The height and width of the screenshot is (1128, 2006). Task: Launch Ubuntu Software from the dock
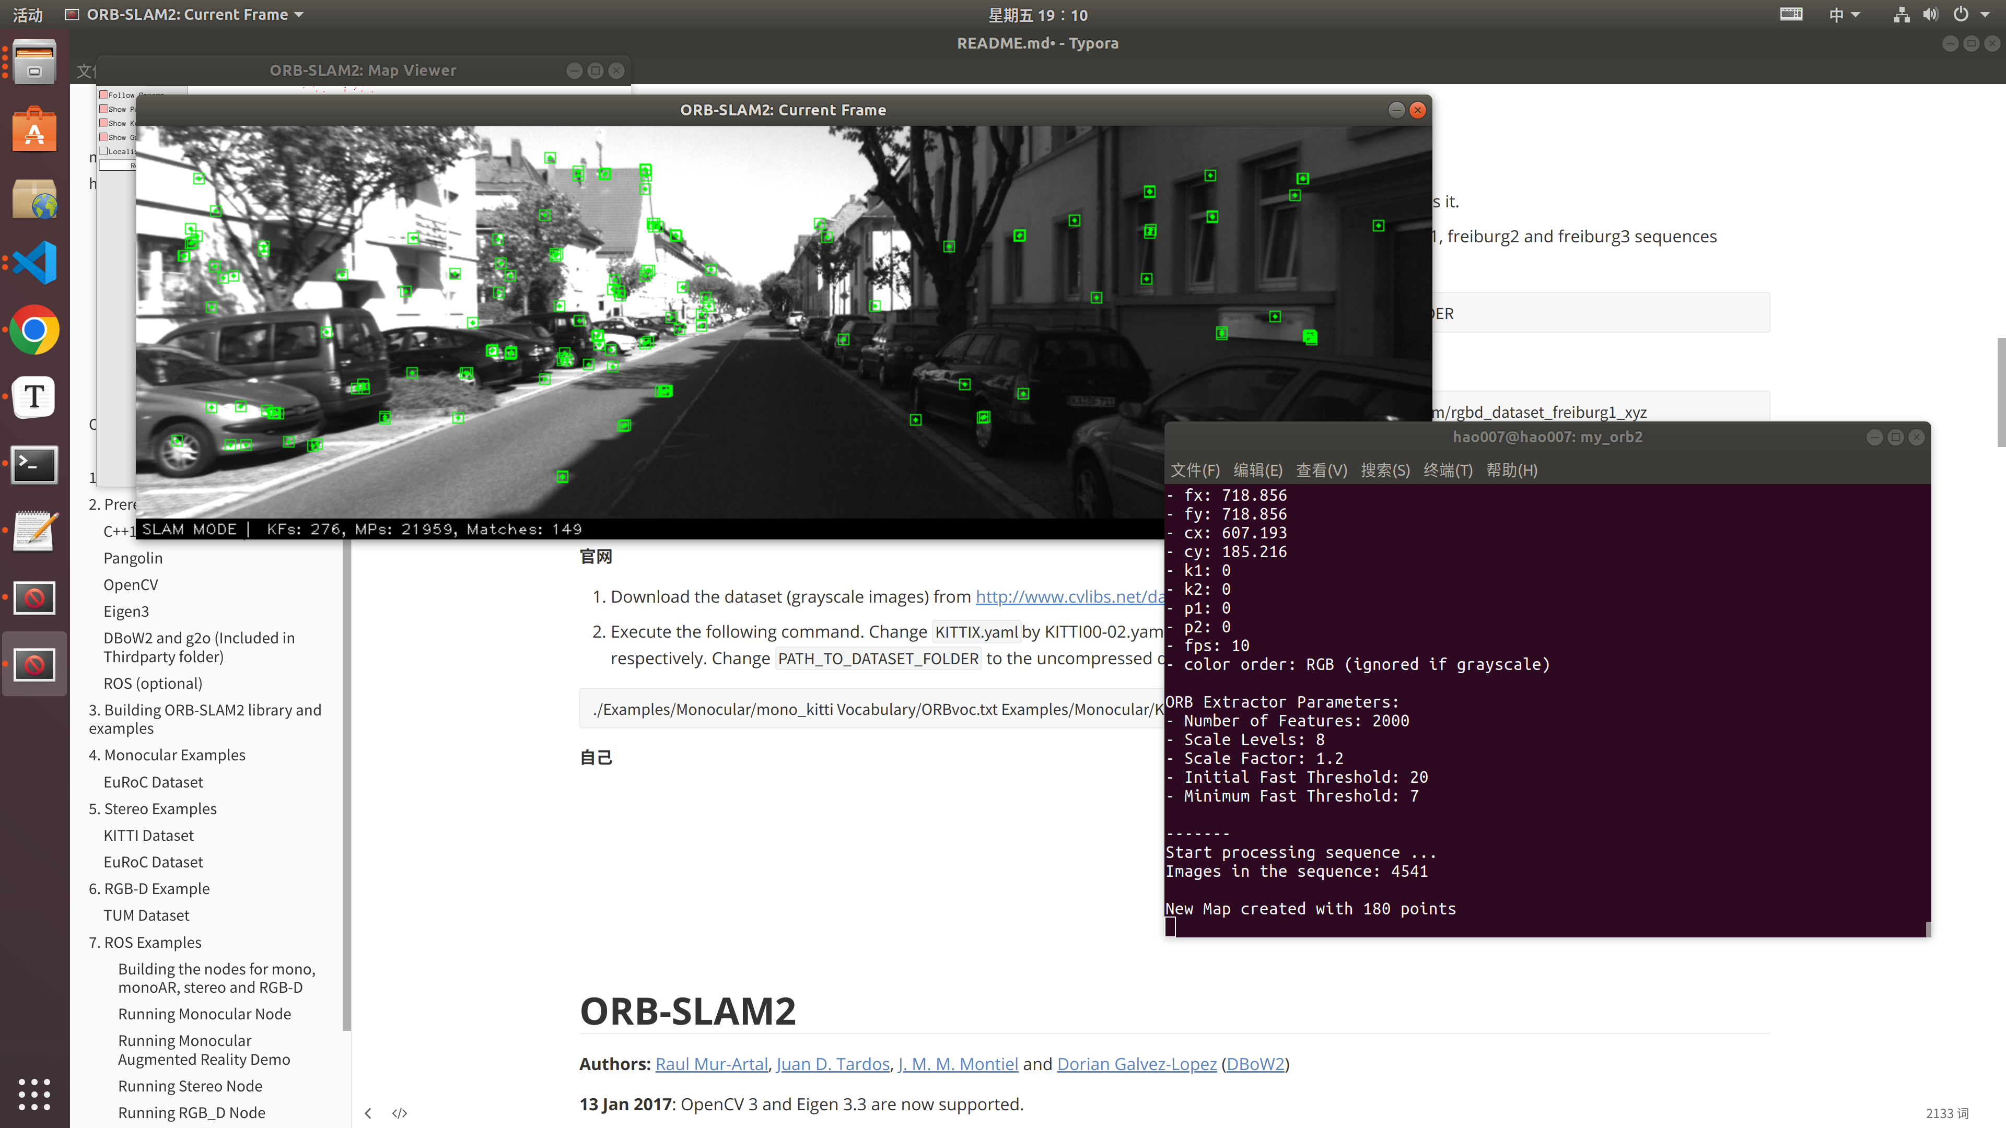(x=34, y=129)
